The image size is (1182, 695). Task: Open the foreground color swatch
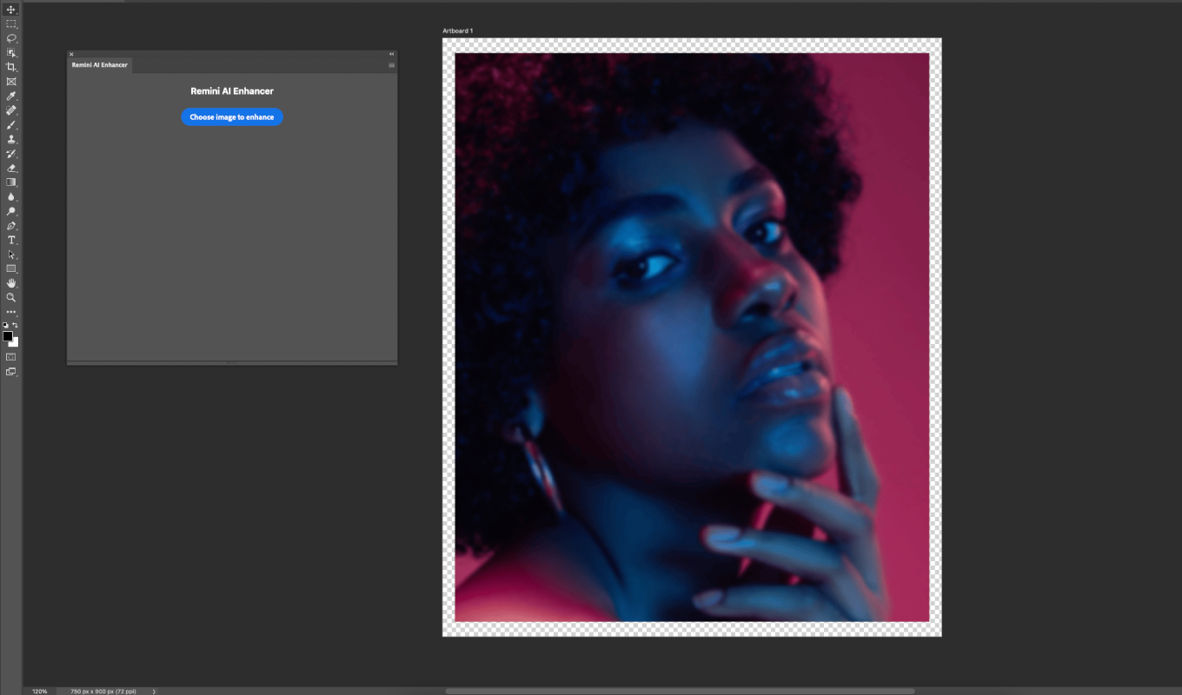click(7, 336)
